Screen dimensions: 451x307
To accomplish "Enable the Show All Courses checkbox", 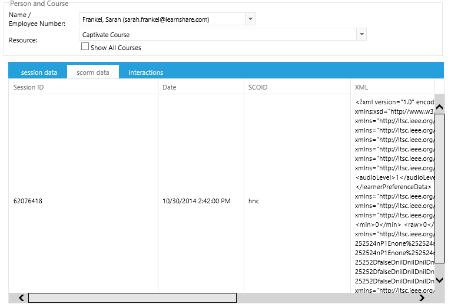I will (85, 47).
